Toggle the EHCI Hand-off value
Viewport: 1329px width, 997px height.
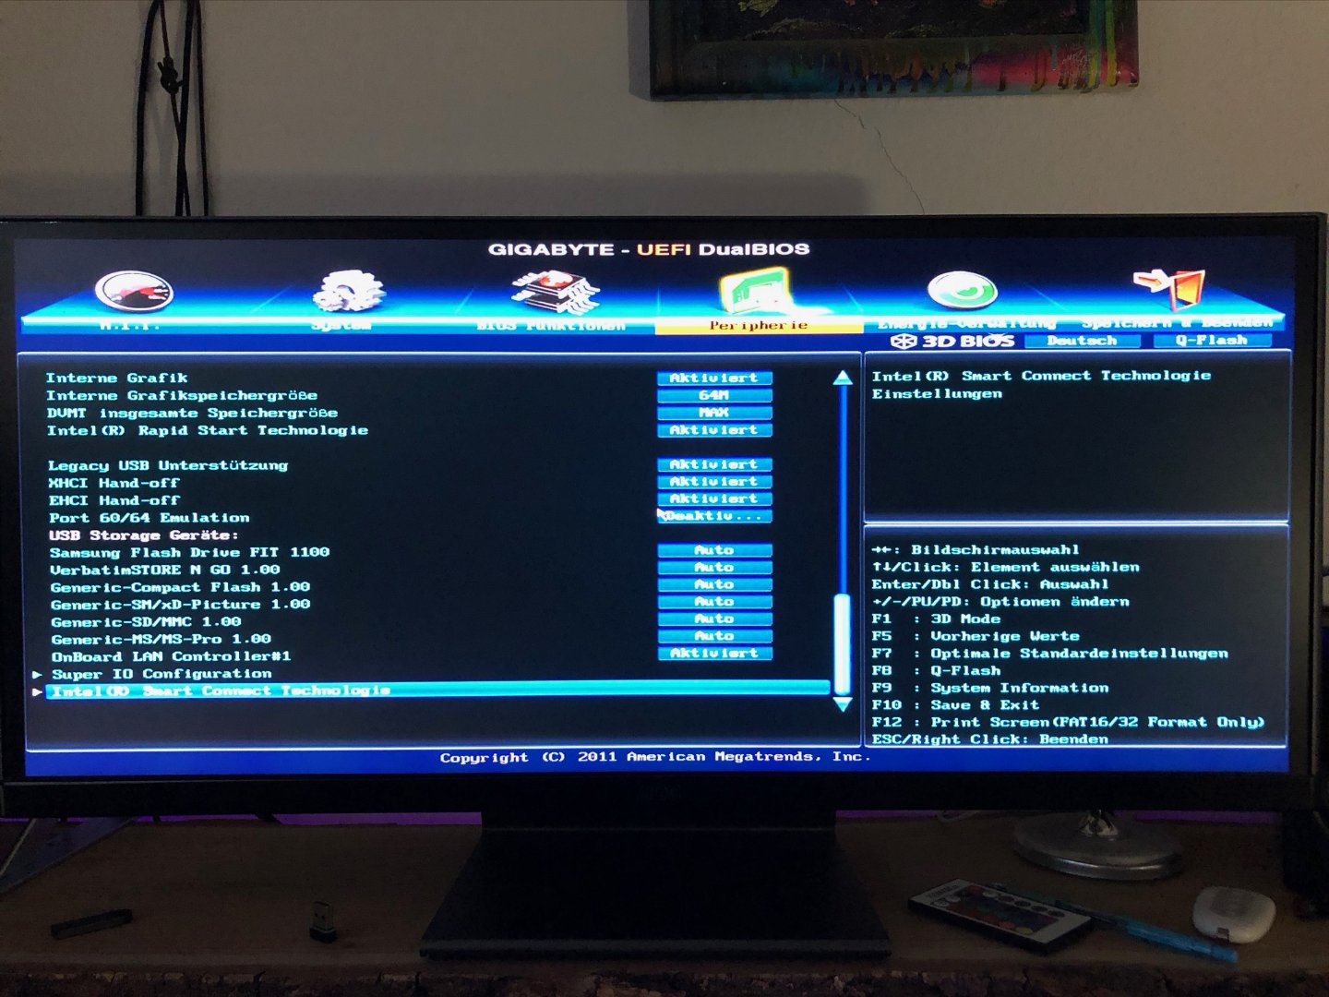coord(714,499)
